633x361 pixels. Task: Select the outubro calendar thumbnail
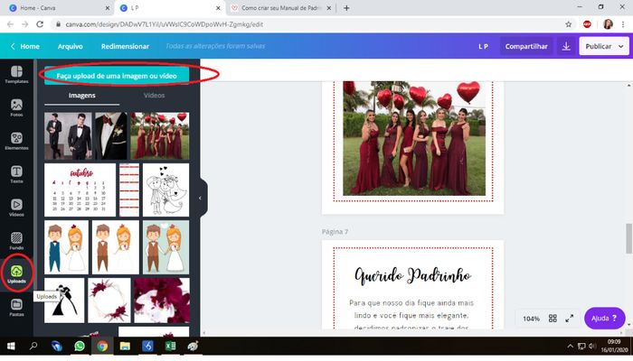click(80, 190)
